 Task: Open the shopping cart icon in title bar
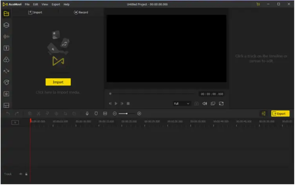pos(258,4)
